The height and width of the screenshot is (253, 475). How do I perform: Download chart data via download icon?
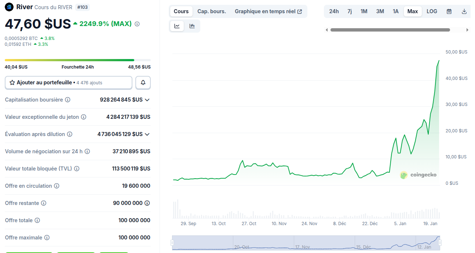(x=464, y=11)
